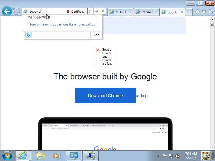
Task: Launch Windows Media Player from taskbar
Action: point(57,156)
